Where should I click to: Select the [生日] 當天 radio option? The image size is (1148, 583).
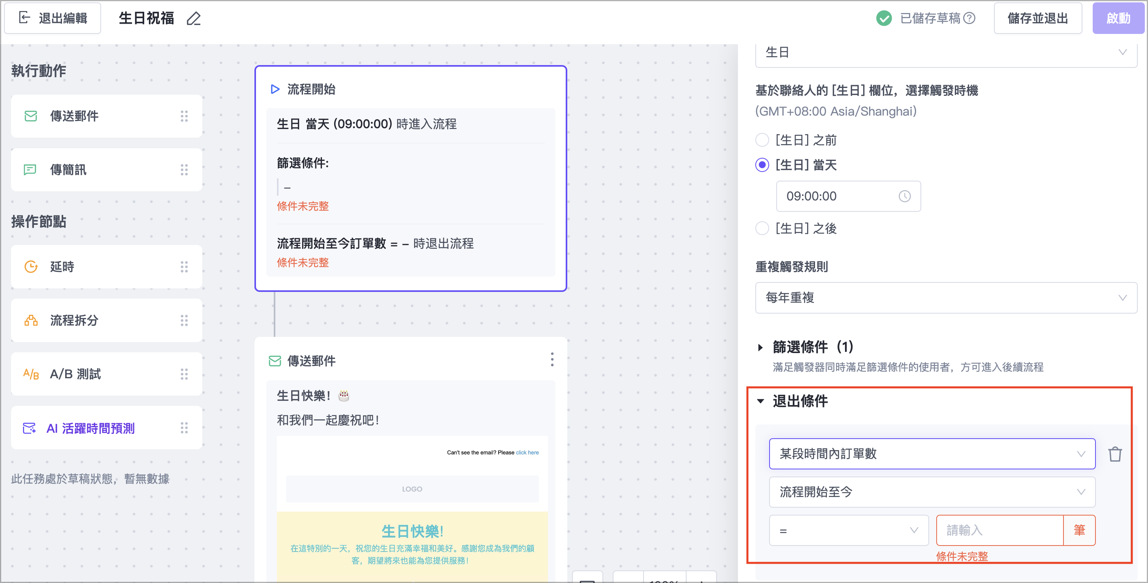click(x=762, y=165)
